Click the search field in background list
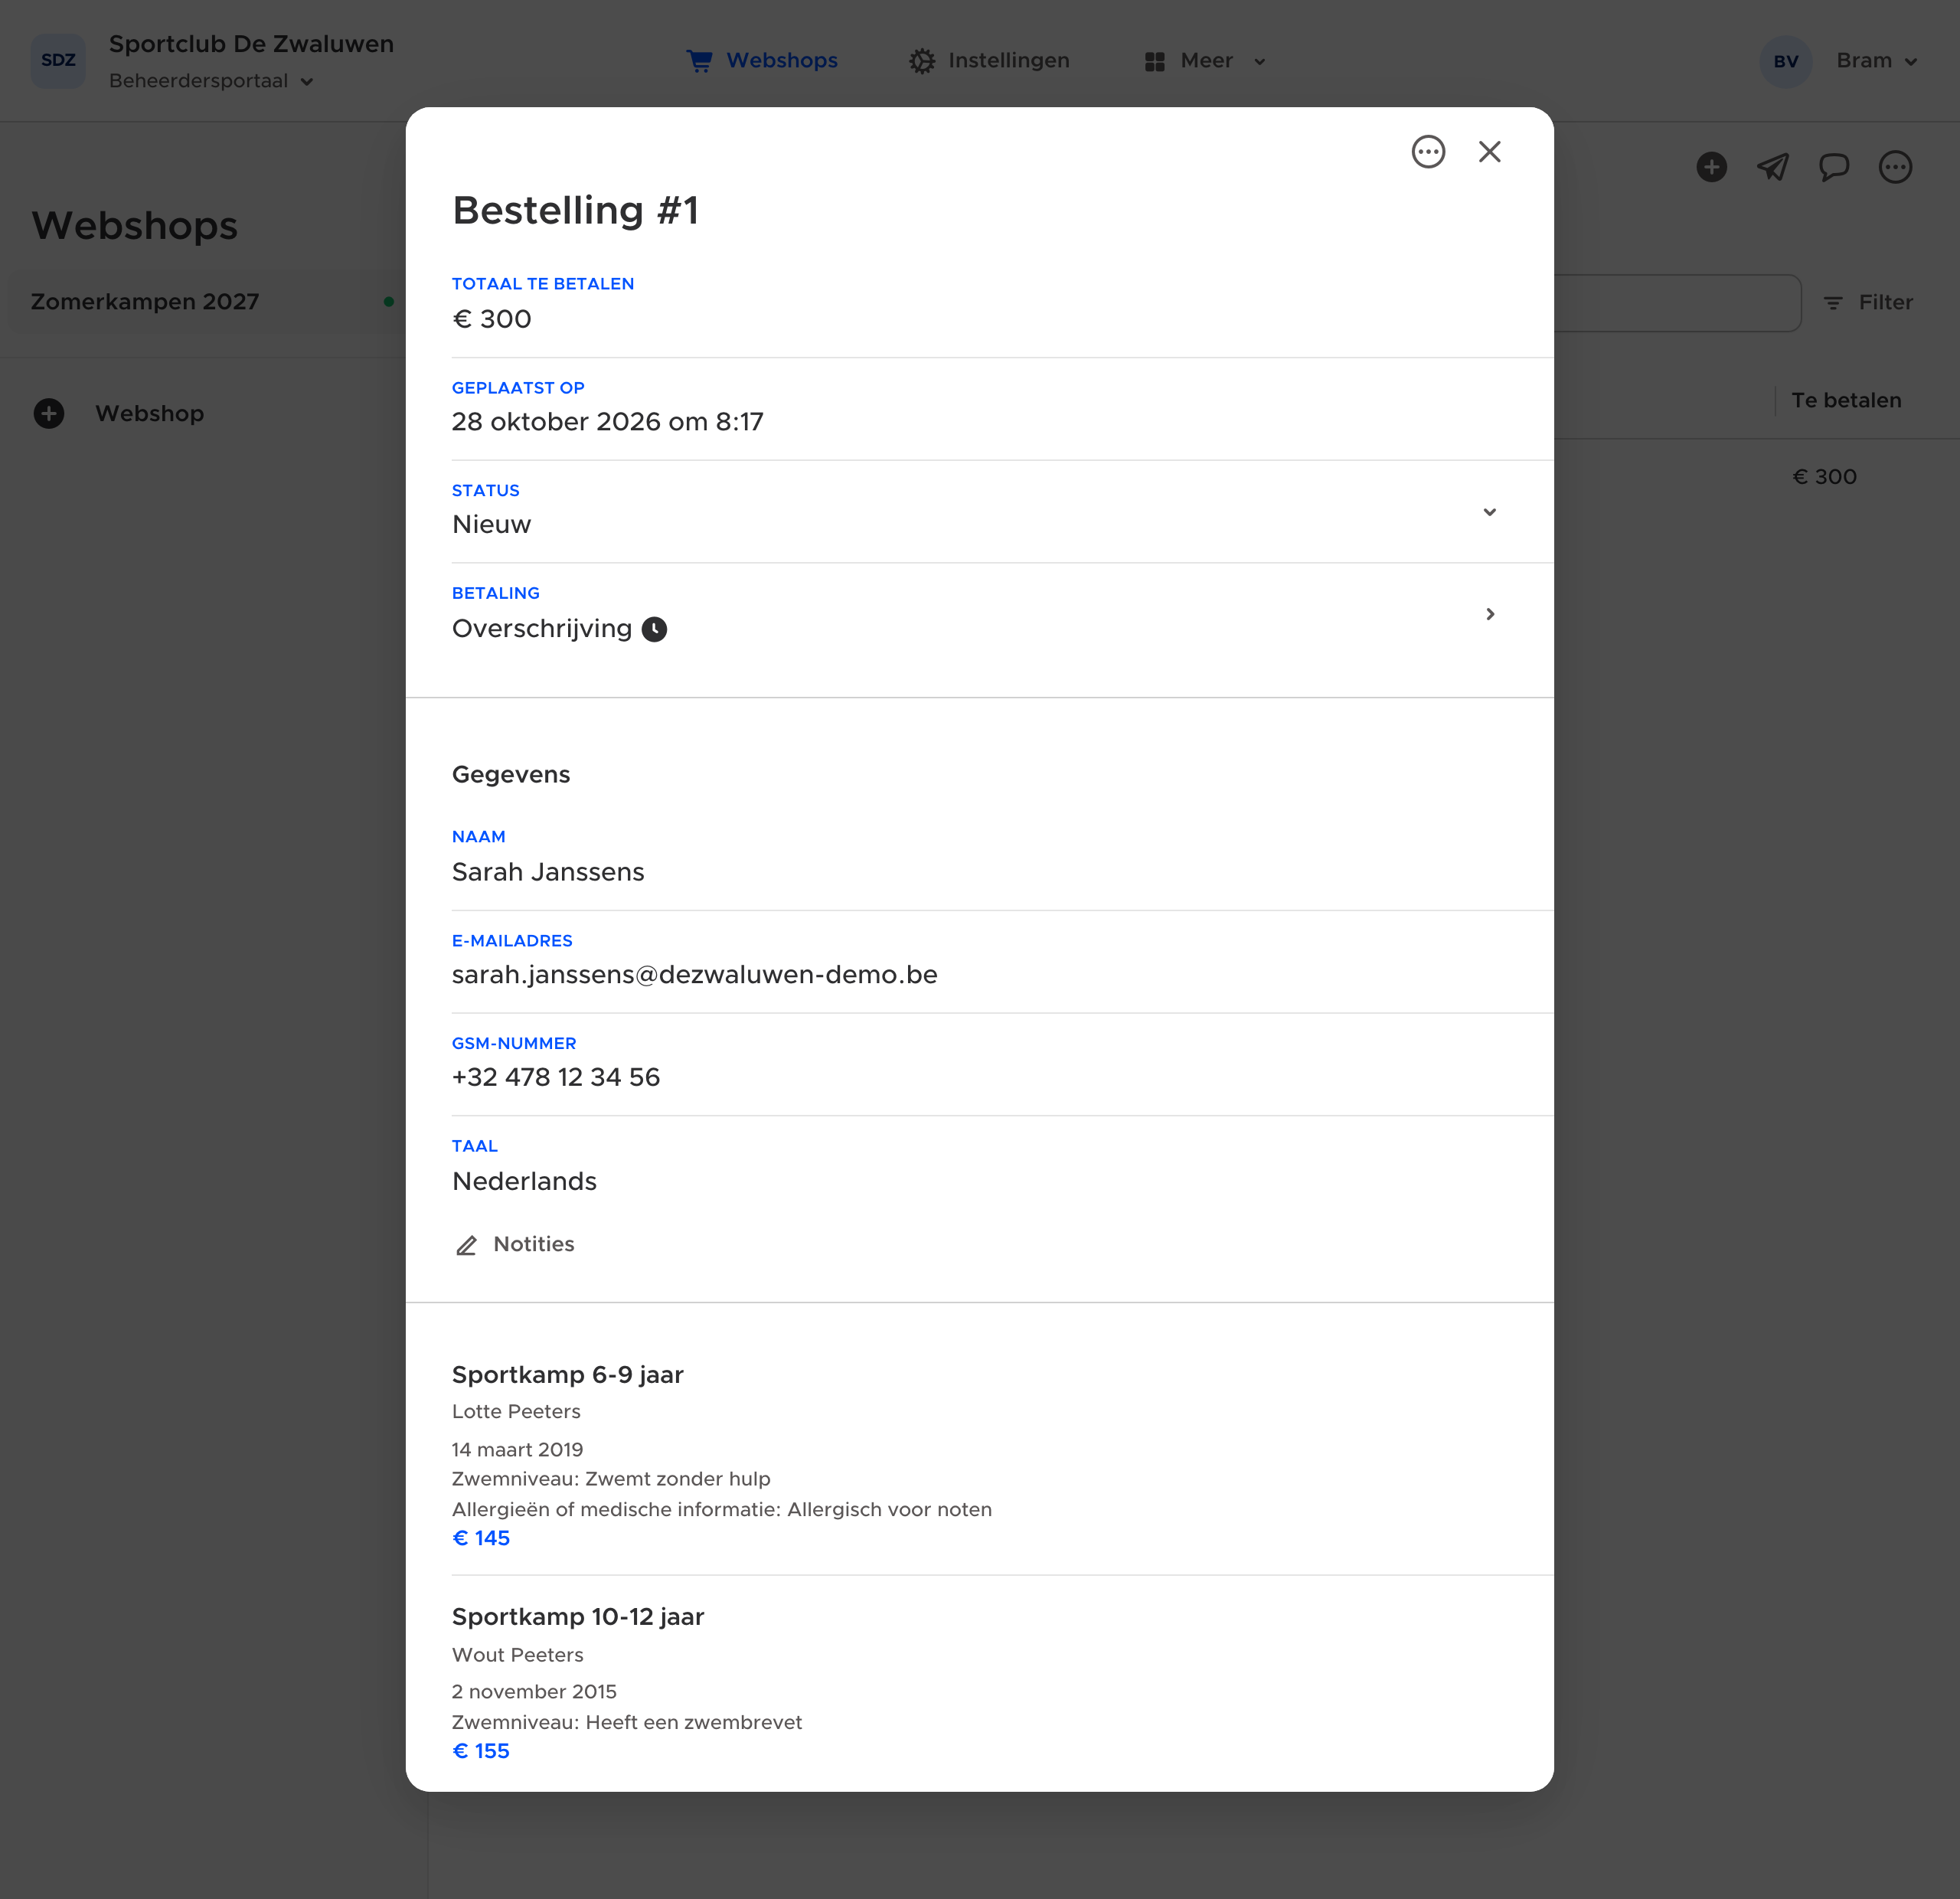The height and width of the screenshot is (1899, 1960). (x=1677, y=303)
